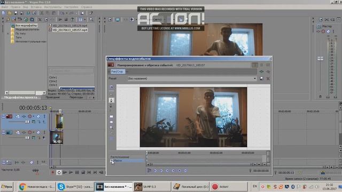Delete the Pan/Crop preset with X icon
342x192 pixels.
pos(268,78)
